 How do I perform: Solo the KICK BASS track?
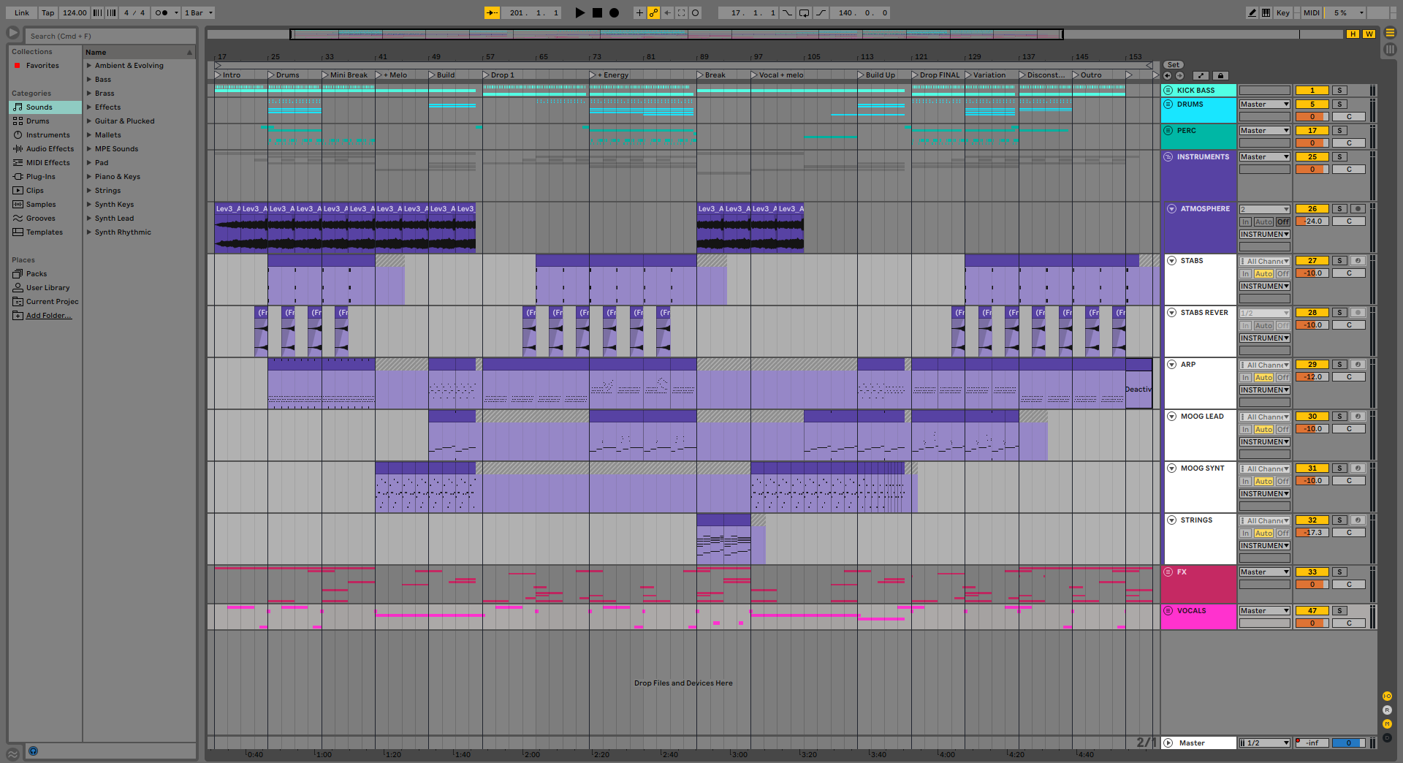tap(1339, 91)
